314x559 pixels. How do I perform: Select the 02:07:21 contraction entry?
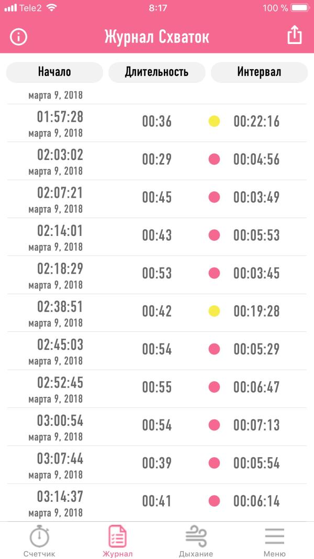point(157,199)
